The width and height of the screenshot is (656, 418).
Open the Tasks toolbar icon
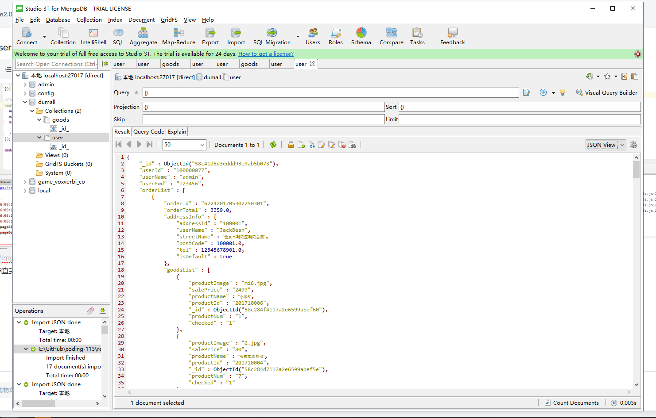click(417, 36)
